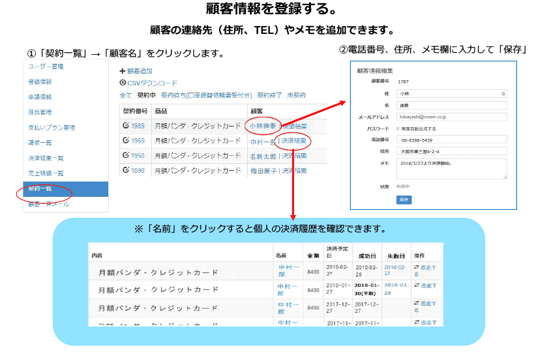
Task: Click the edit icon for contract 1898
Action: [125, 171]
